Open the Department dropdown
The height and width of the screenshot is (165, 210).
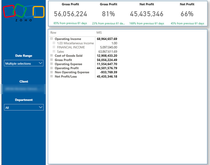(x=24, y=107)
